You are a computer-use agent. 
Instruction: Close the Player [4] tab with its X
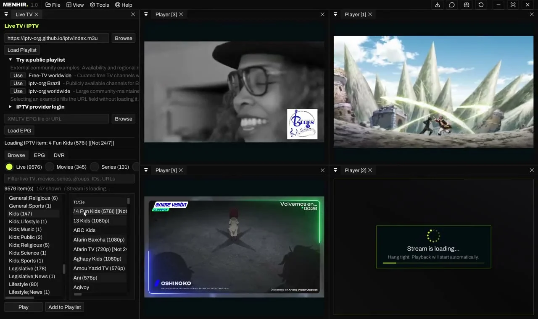(x=181, y=170)
